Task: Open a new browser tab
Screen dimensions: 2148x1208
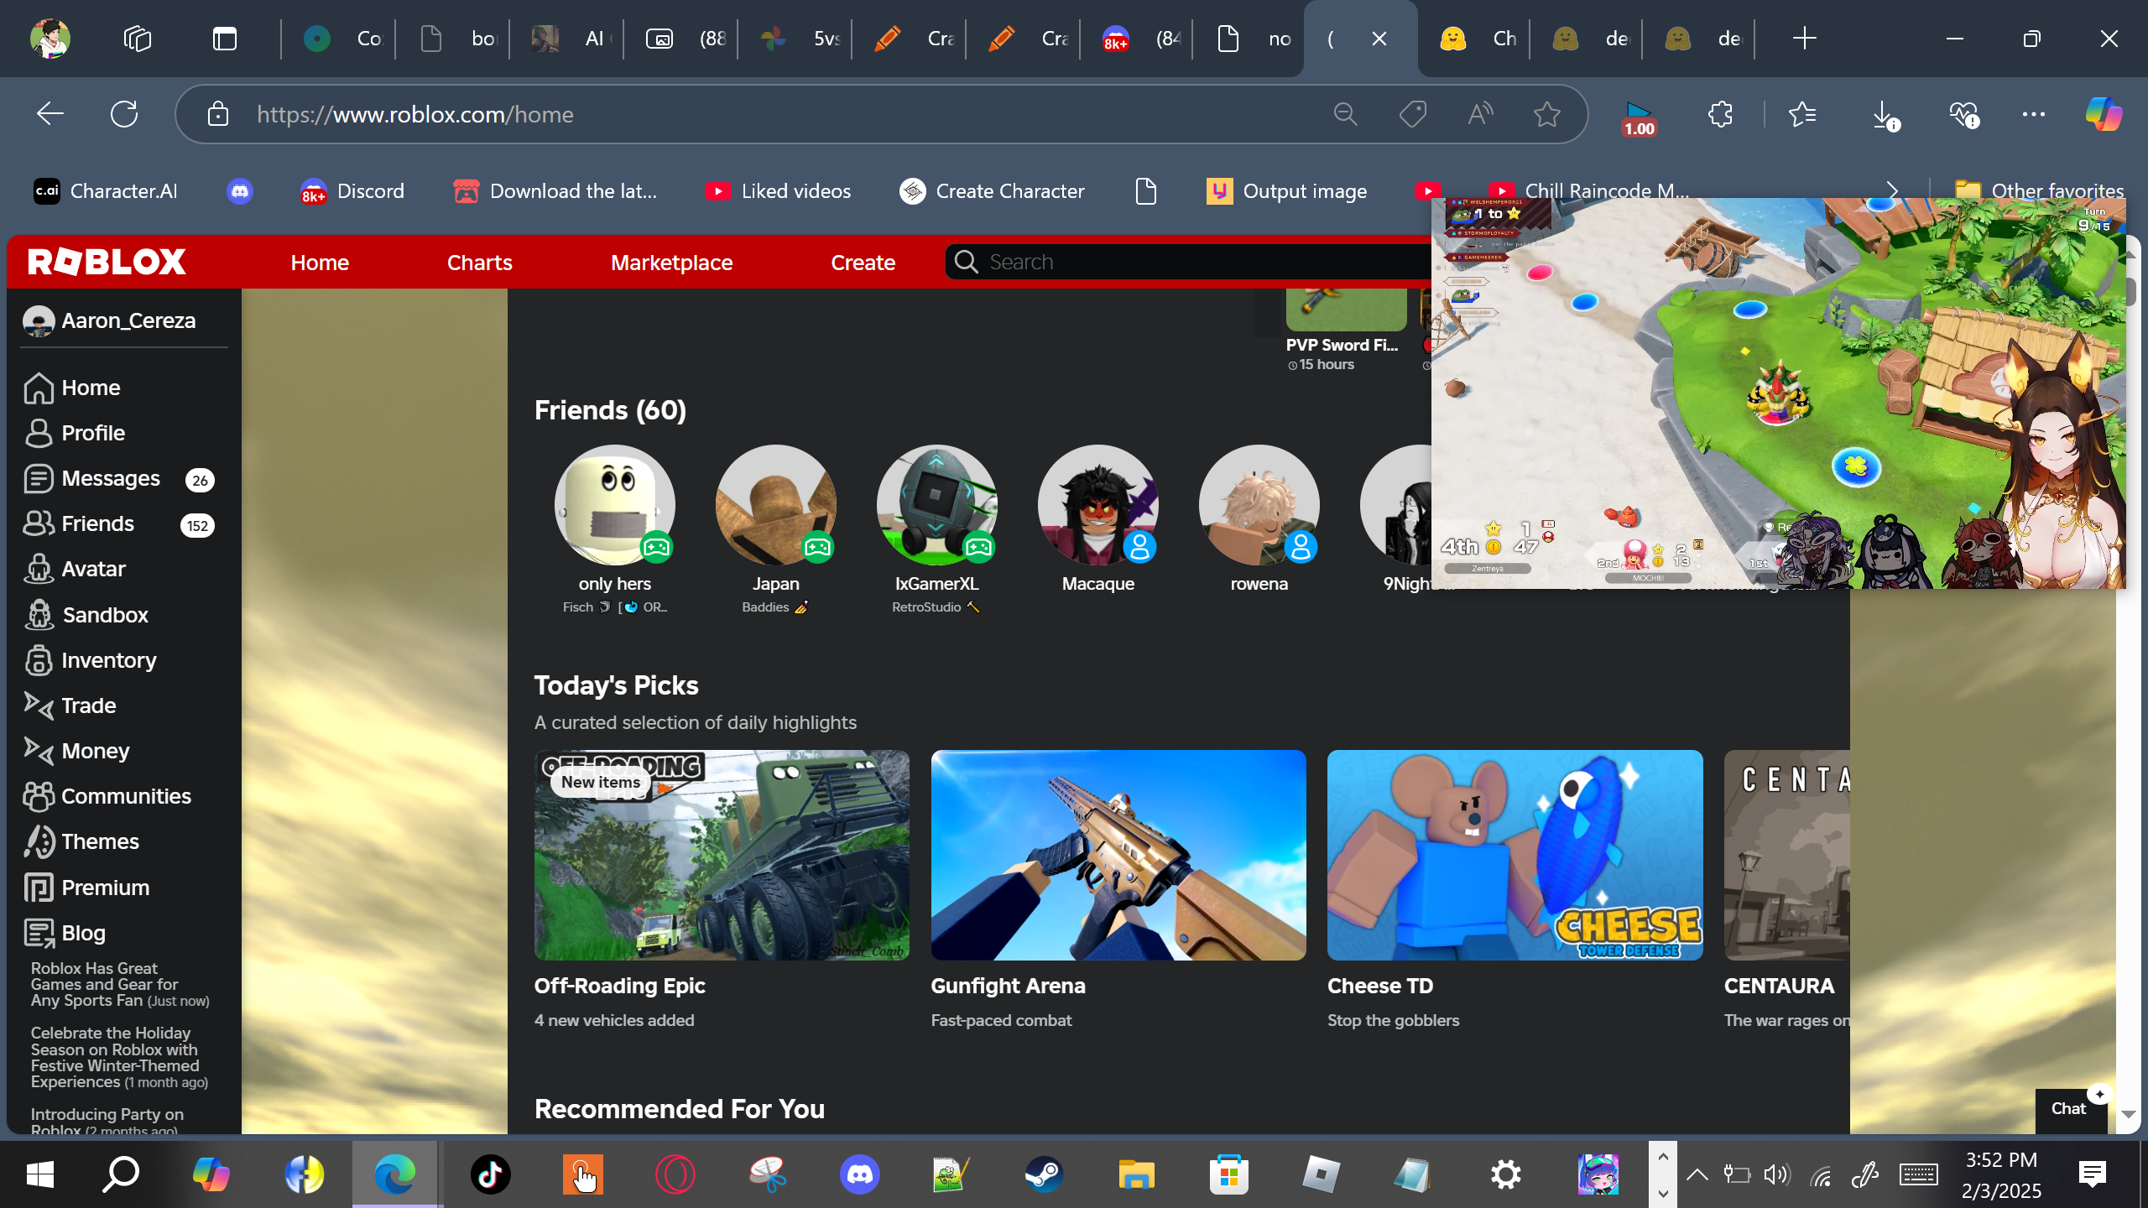Action: point(1804,39)
